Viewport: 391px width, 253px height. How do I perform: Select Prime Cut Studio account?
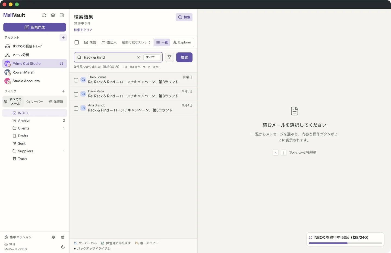tap(34, 64)
